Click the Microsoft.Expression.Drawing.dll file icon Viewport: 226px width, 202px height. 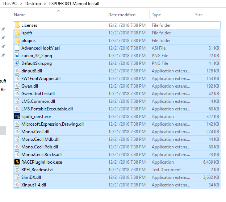17,124
